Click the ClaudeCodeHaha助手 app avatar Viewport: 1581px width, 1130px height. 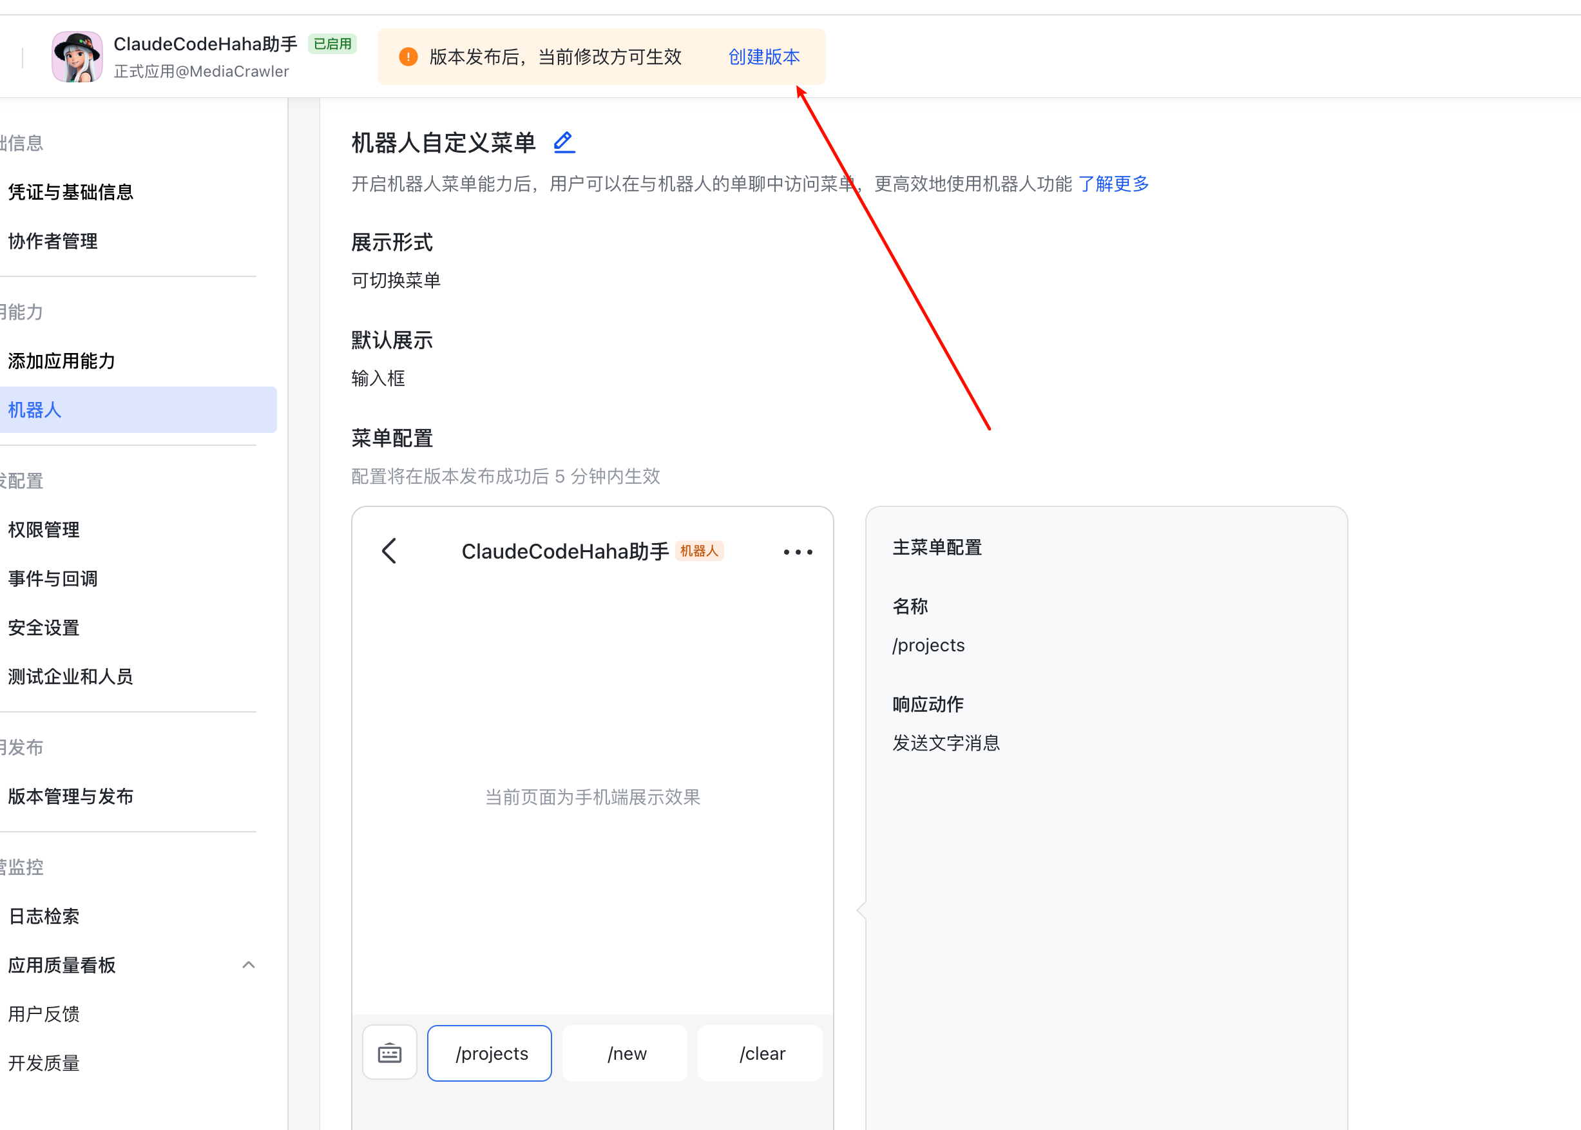pyautogui.click(x=77, y=56)
